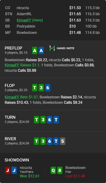The width and height of the screenshot is (106, 183).
Task: Click nicucta's Won $12.61 result
Action: pos(30,176)
